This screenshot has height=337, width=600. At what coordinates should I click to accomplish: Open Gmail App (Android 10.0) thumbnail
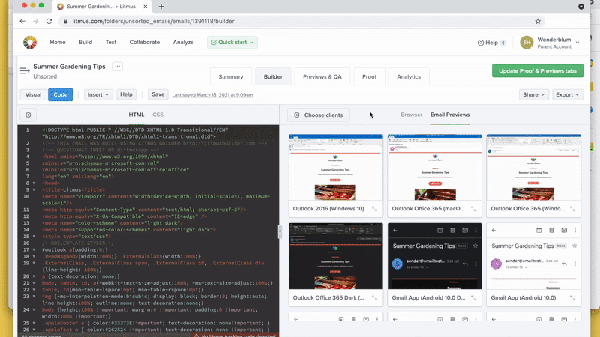533,256
